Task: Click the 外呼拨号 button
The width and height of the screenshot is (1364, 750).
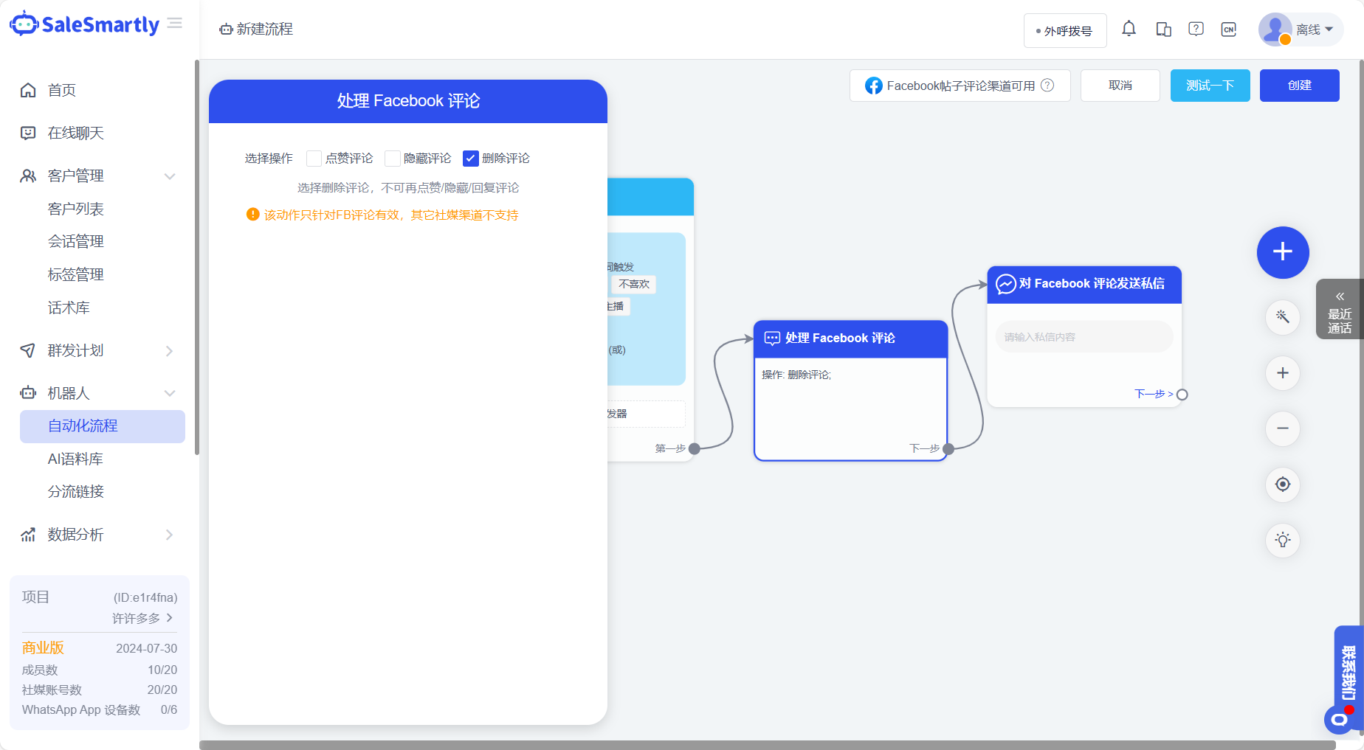Action: click(1065, 31)
